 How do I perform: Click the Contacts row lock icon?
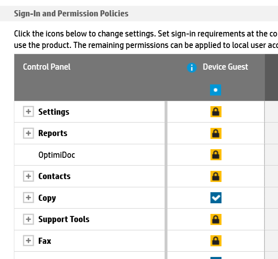[216, 176]
